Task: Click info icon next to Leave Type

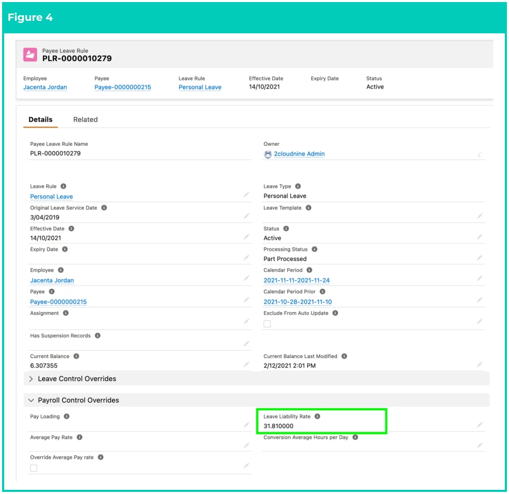Action: (298, 186)
